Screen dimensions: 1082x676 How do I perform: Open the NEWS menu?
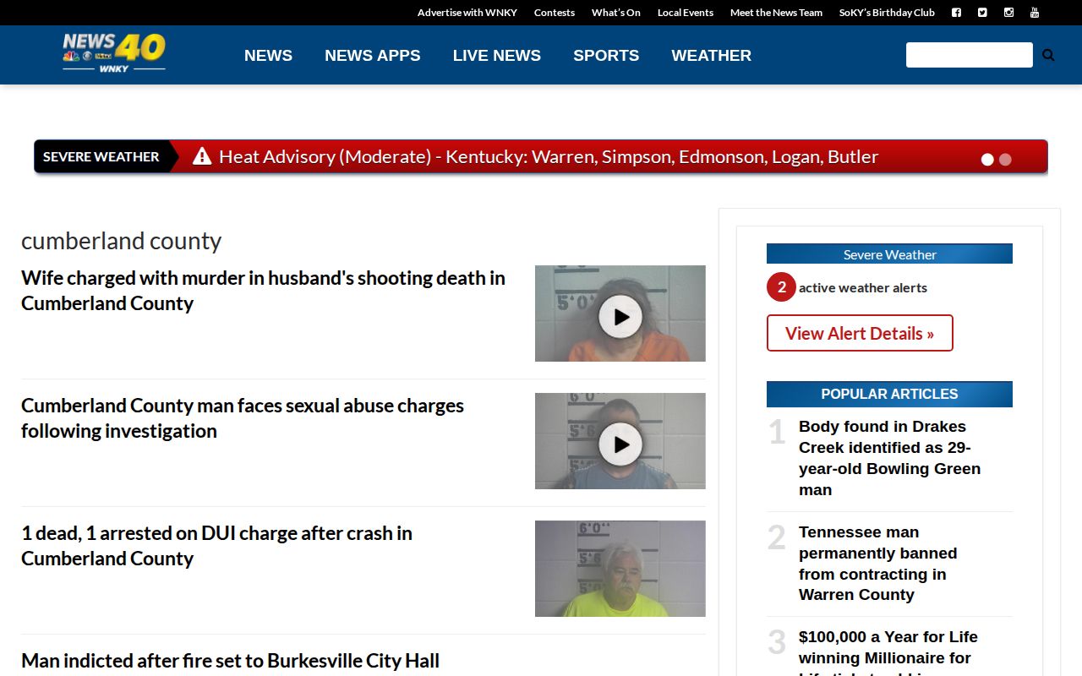268,55
